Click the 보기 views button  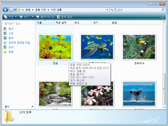coord(24,17)
